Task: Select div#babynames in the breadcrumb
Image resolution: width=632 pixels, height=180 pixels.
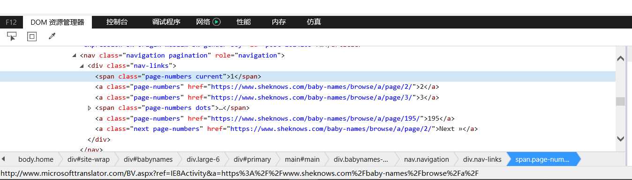Action: [x=148, y=159]
